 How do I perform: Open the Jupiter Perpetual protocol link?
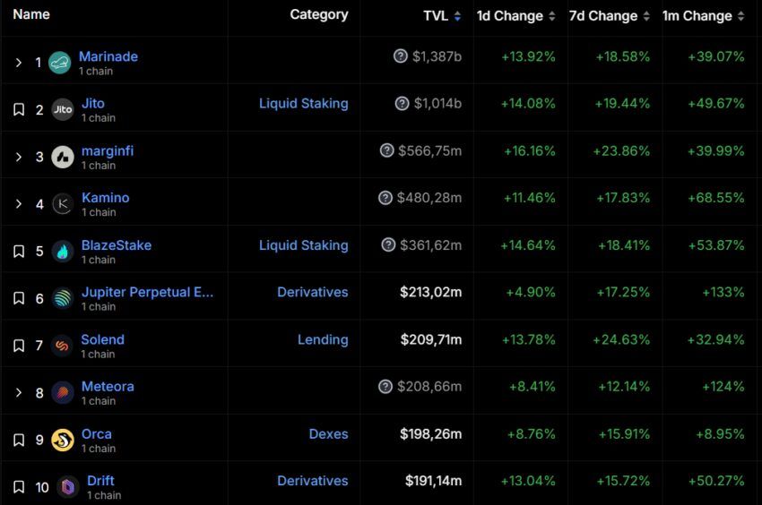click(147, 292)
